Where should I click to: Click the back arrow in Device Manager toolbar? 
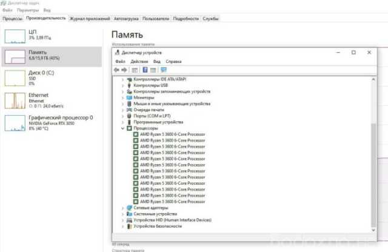coord(117,70)
